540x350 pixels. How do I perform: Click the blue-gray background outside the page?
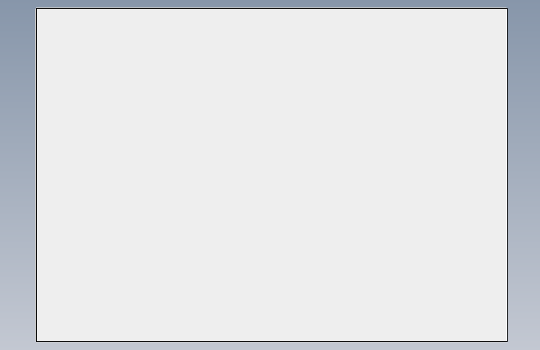[x=17, y=175]
